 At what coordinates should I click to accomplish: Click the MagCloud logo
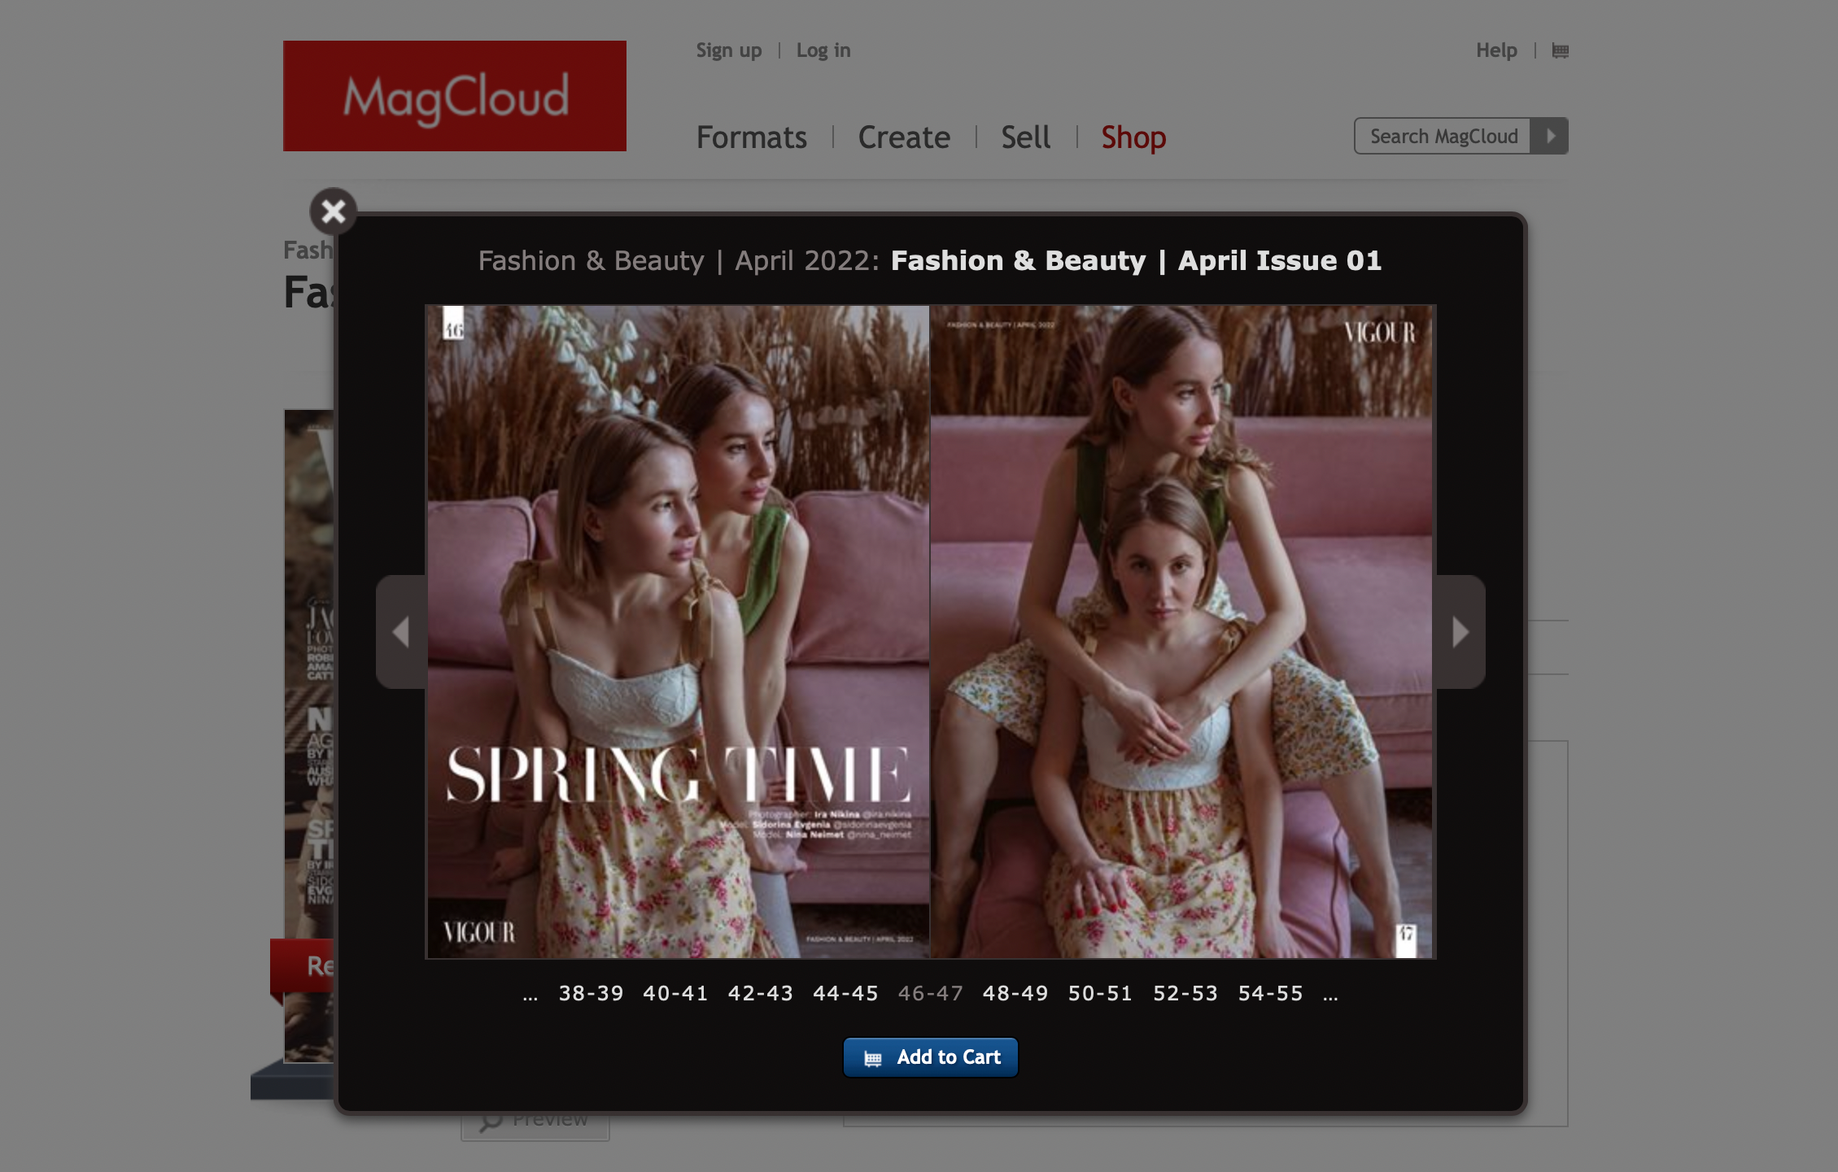[x=454, y=96]
